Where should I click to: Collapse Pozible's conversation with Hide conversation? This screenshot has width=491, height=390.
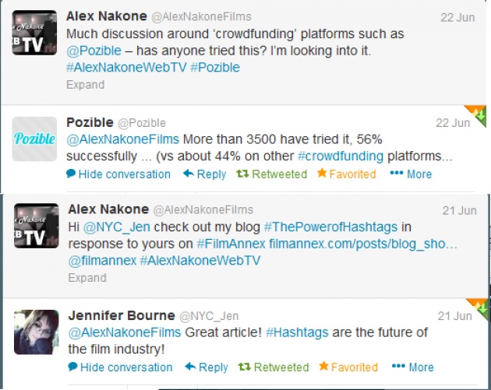click(x=118, y=174)
